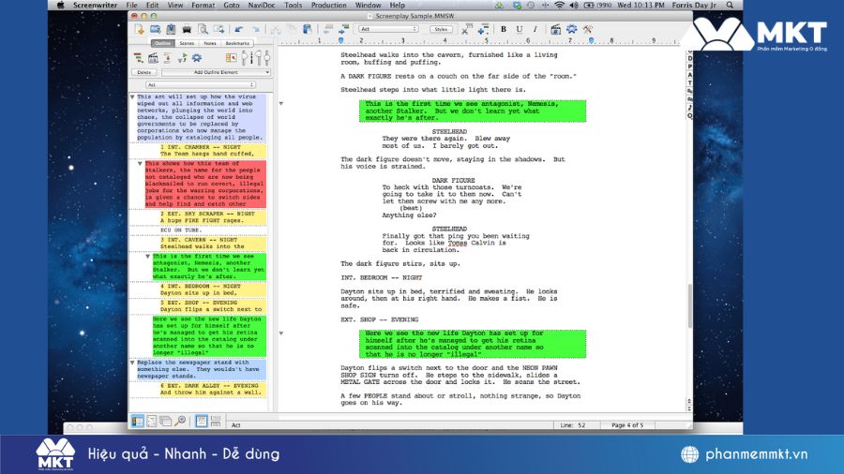Click the remove note X icon near Styles

click(x=466, y=29)
